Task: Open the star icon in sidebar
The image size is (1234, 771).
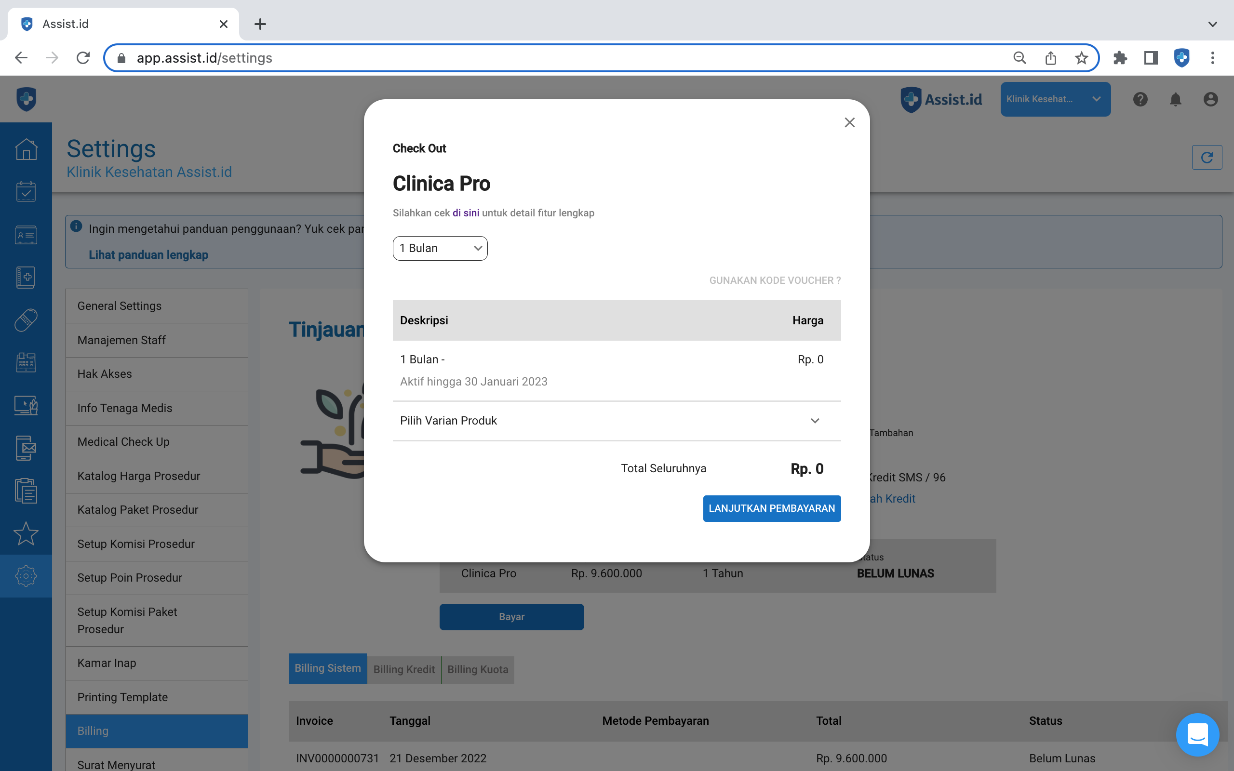Action: (x=26, y=533)
